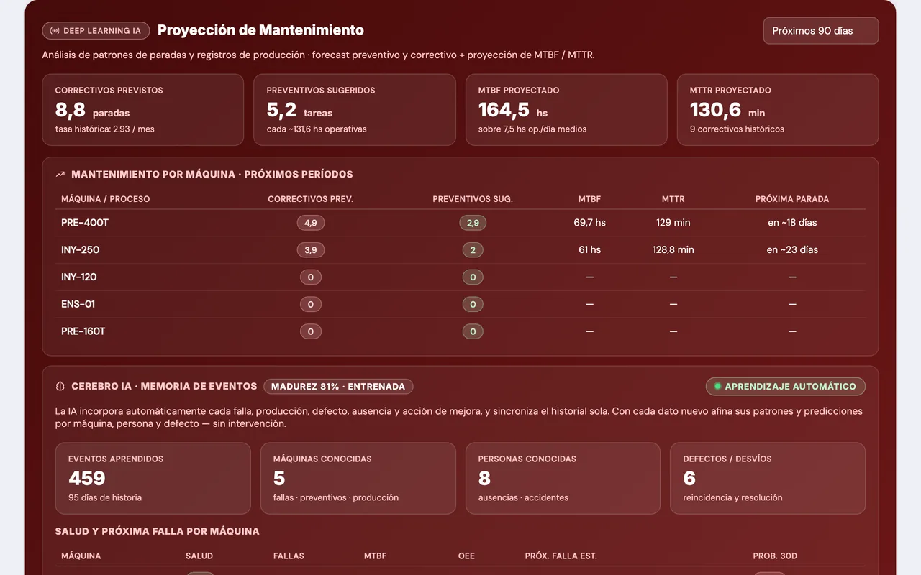Click the Proyección de Mantenimiento title

click(x=260, y=30)
